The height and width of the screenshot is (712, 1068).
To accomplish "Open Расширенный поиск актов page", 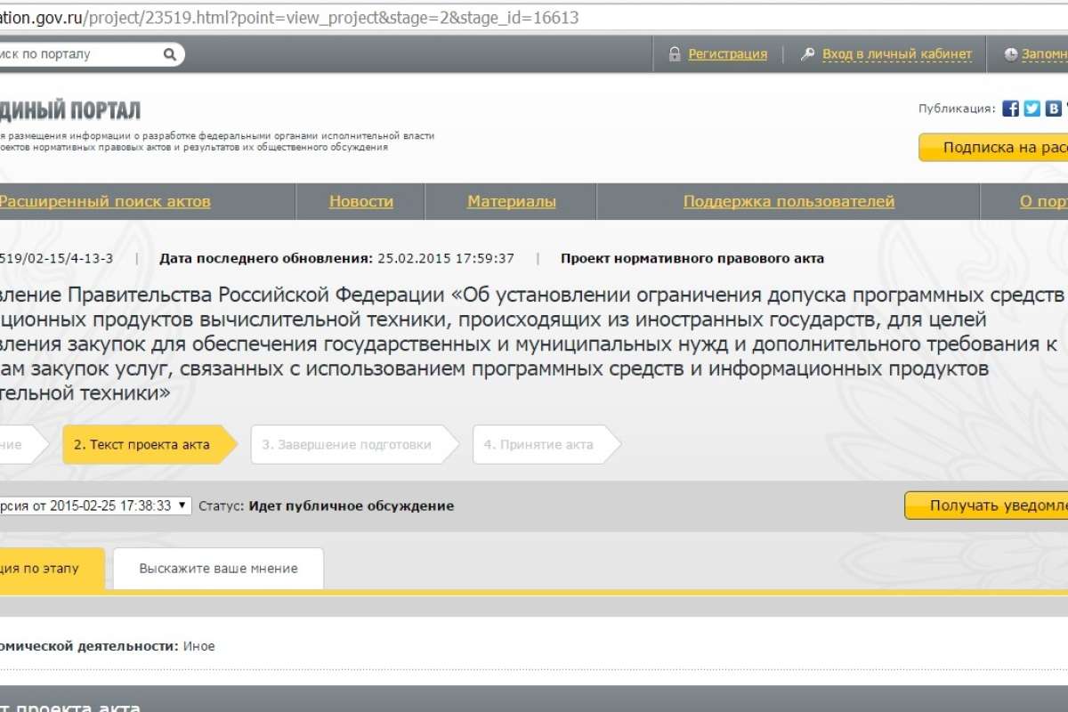I will pos(104,202).
